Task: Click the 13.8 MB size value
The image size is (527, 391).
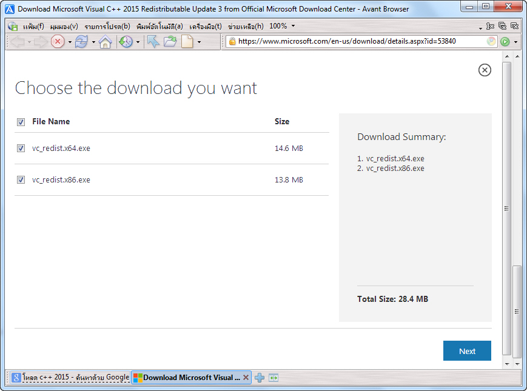Action: (x=289, y=179)
